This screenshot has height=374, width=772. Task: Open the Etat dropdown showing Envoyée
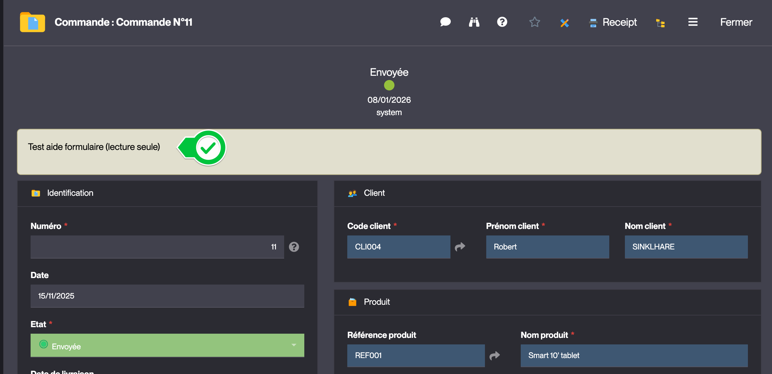click(x=167, y=346)
